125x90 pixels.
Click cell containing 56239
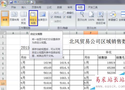(107, 73)
